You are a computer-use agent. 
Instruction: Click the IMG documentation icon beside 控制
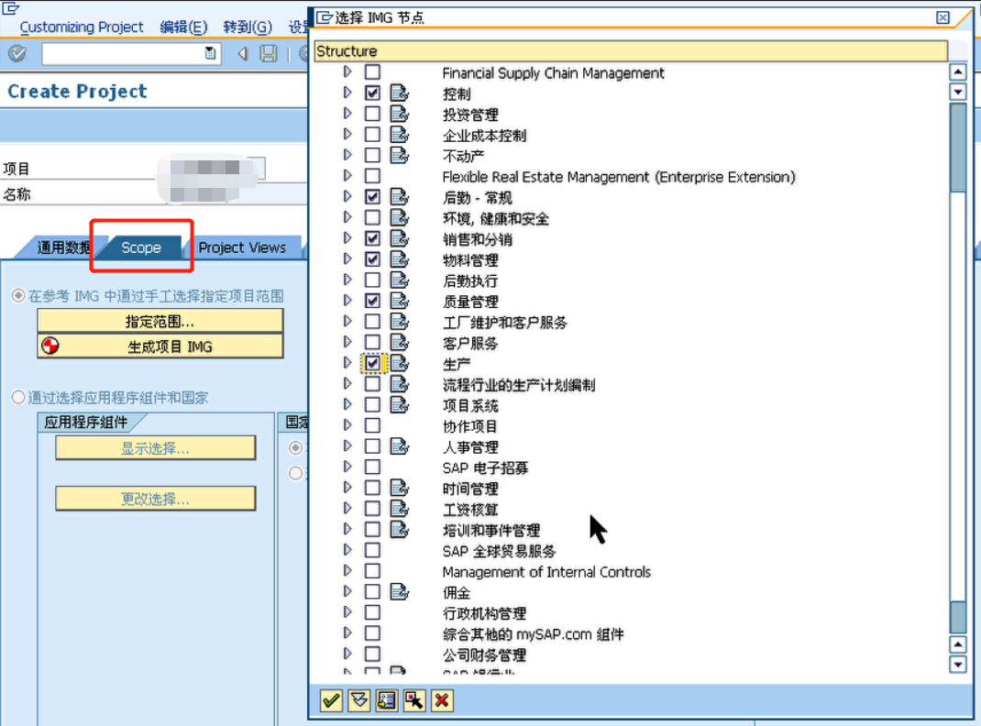[x=397, y=93]
